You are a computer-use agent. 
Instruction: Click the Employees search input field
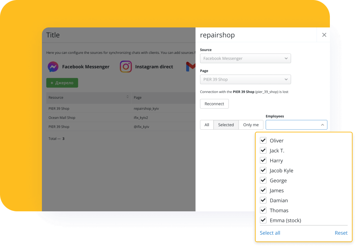point(292,125)
